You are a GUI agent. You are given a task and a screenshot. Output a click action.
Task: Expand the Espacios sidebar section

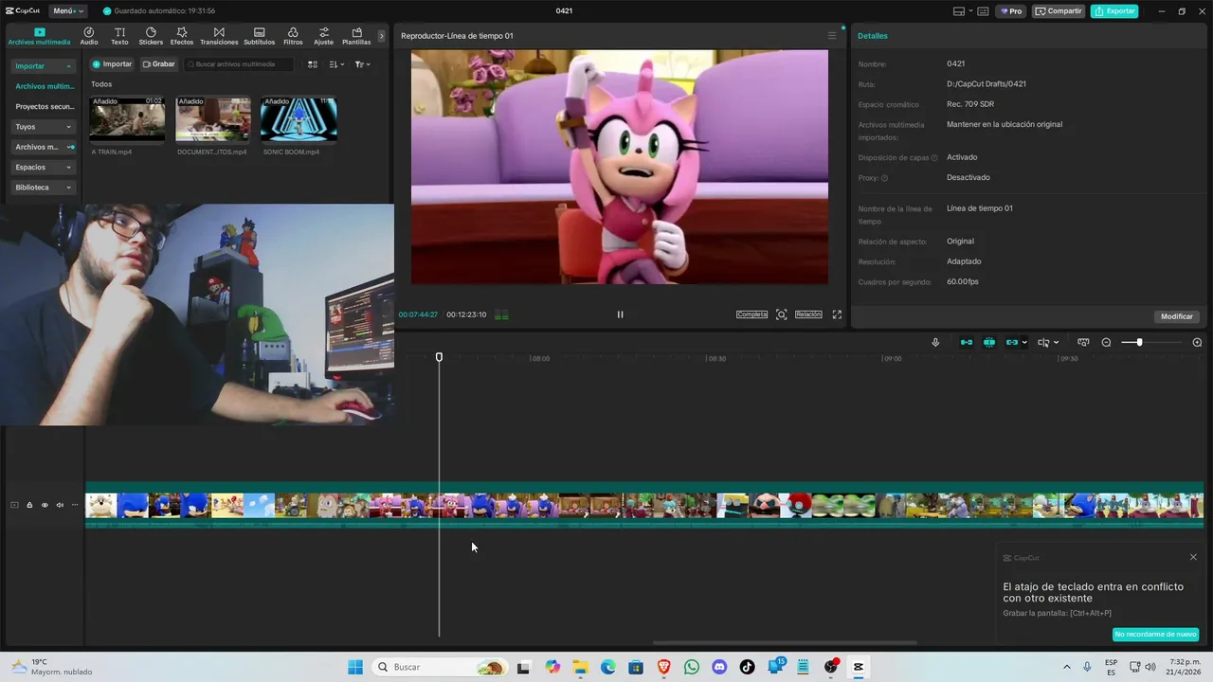point(43,168)
